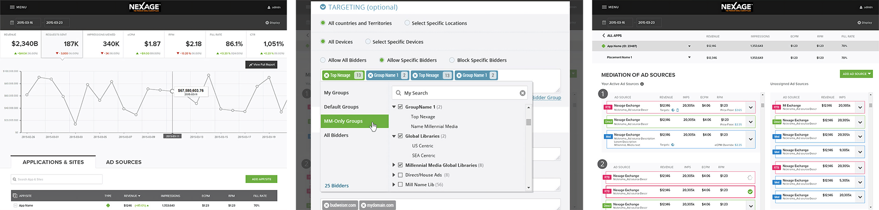Open the View Full Report button

[x=262, y=65]
